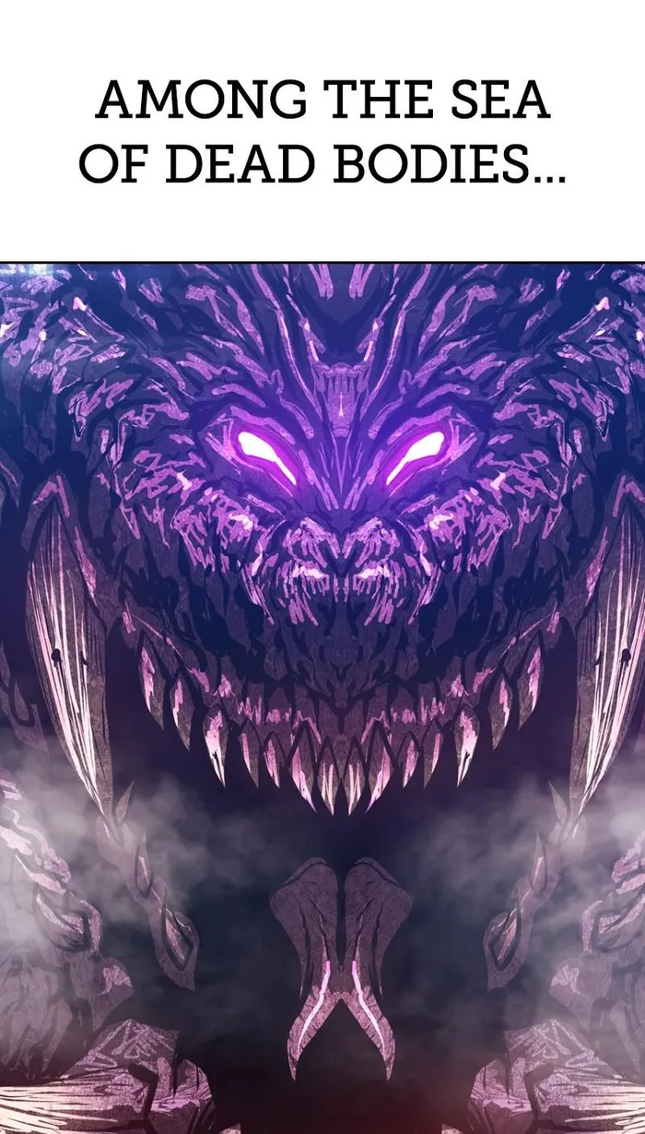Screen dimensions: 645x1134
Task: Click the center row of sharp teeth
Action: (339, 770)
